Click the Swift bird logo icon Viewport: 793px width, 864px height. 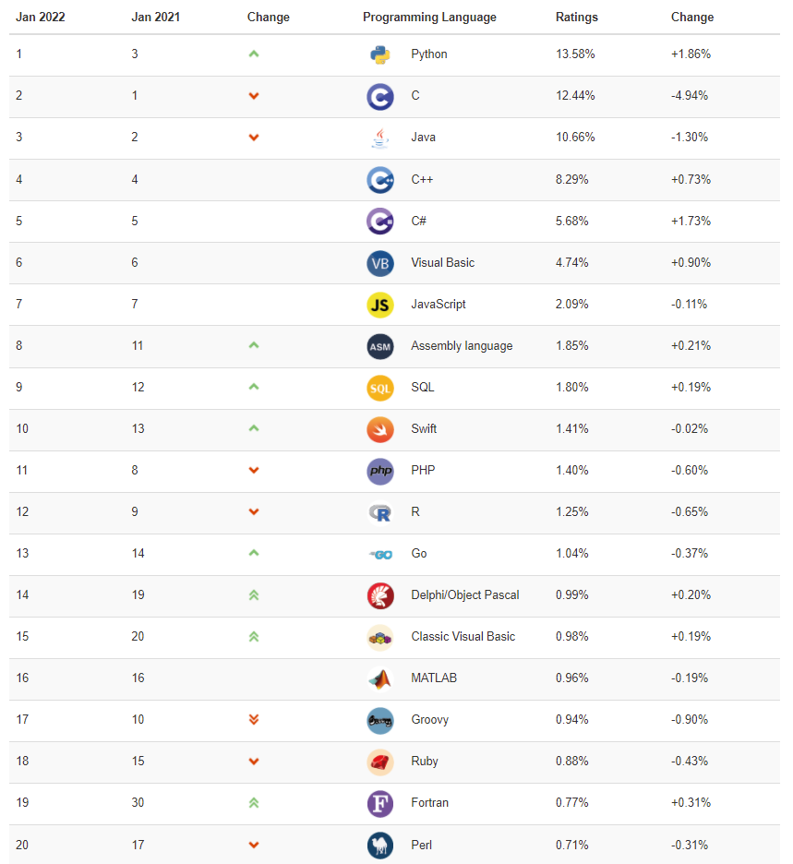point(379,428)
